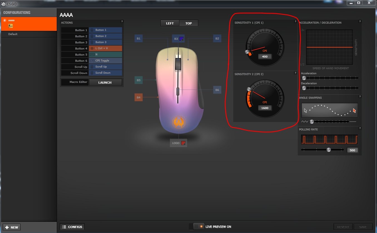377x233 pixels.
Task: Click the REVERT button
Action: click(x=343, y=227)
